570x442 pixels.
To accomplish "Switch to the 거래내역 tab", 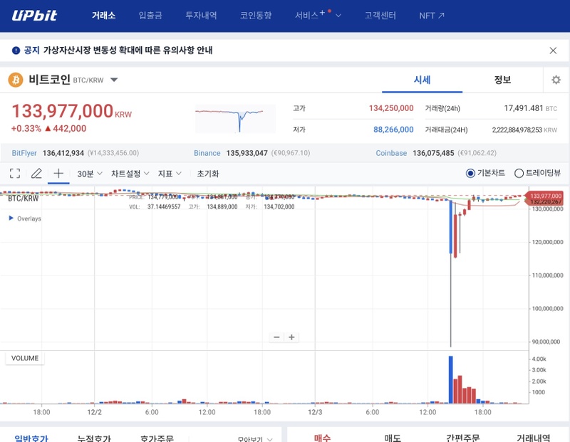I will [x=533, y=438].
